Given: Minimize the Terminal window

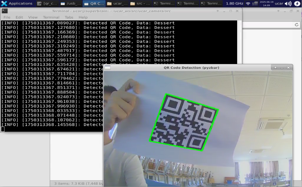Looking at the screenshot, I should pyautogui.click(x=224, y=11).
